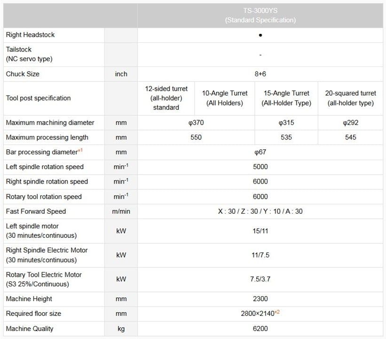Click the Fast Forward Speed values cell
Screen dimensions: 386x339
click(x=260, y=211)
